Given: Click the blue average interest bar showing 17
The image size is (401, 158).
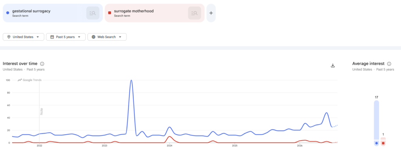Looking at the screenshot, I should (x=376, y=123).
